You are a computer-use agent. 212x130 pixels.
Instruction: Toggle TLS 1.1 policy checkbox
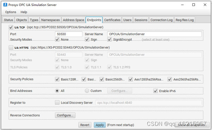pyautogui.click(x=87, y=67)
